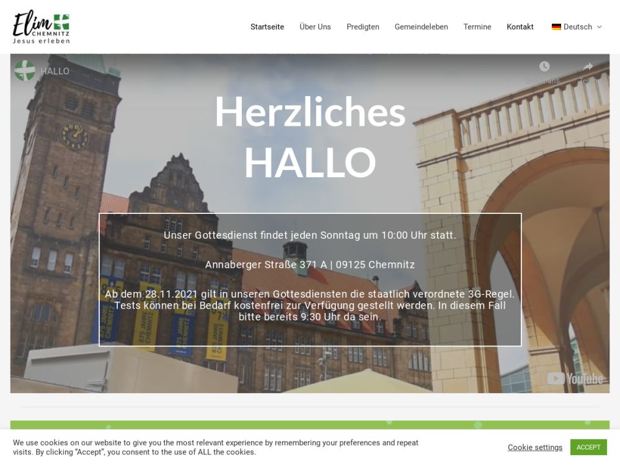Click the green banner below the video

click(x=310, y=425)
